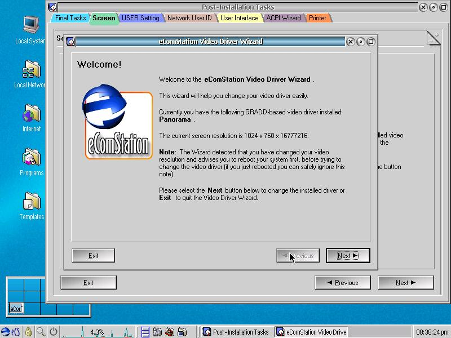
Task: Go to the Printer tab
Action: 317,18
